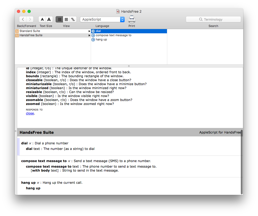Click the hang up C icon
This screenshot has height=216, width=258.
pos(93,40)
